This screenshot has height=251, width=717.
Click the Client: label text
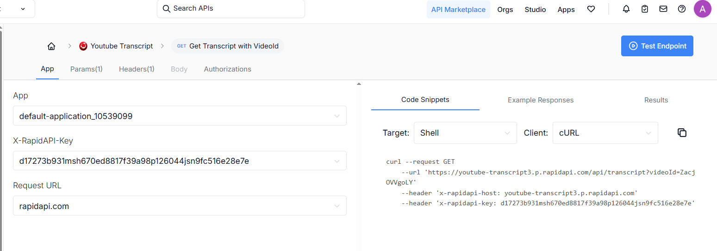click(x=536, y=133)
